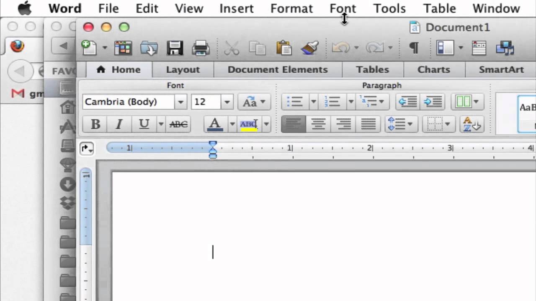Click the Copy icon in toolbar
Image resolution: width=536 pixels, height=301 pixels.
click(x=258, y=48)
